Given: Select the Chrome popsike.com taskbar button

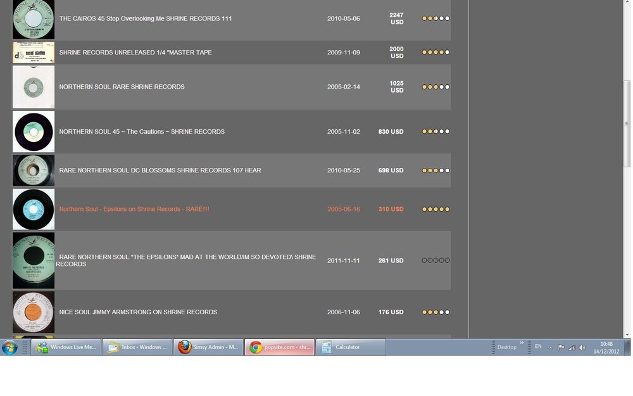Looking at the screenshot, I should coord(279,347).
